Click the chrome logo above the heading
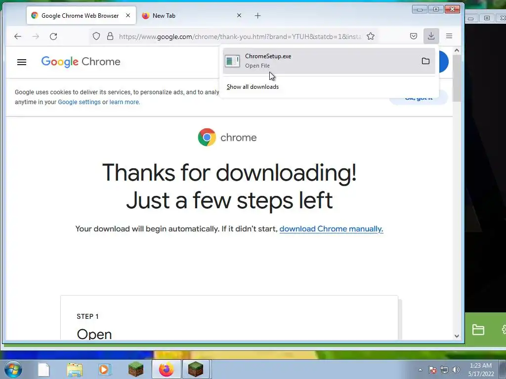 point(227,137)
